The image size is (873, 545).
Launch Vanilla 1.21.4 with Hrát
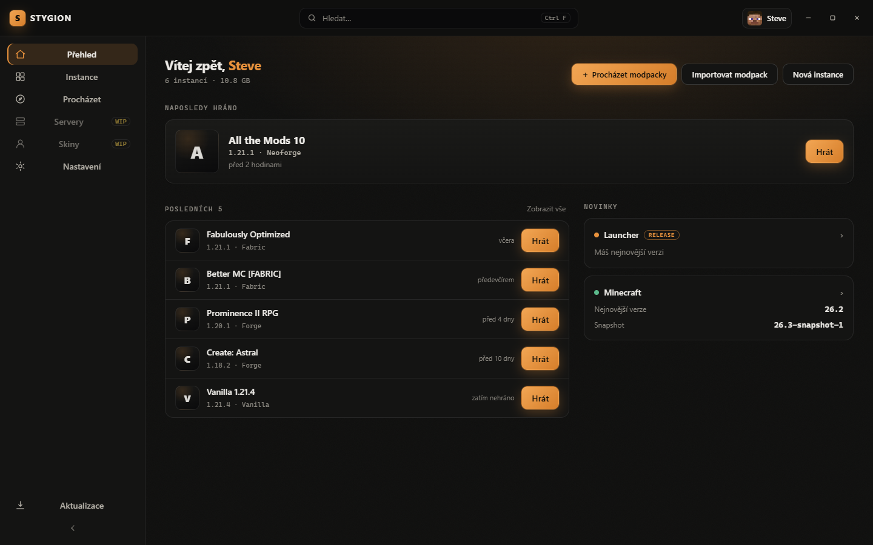click(540, 398)
